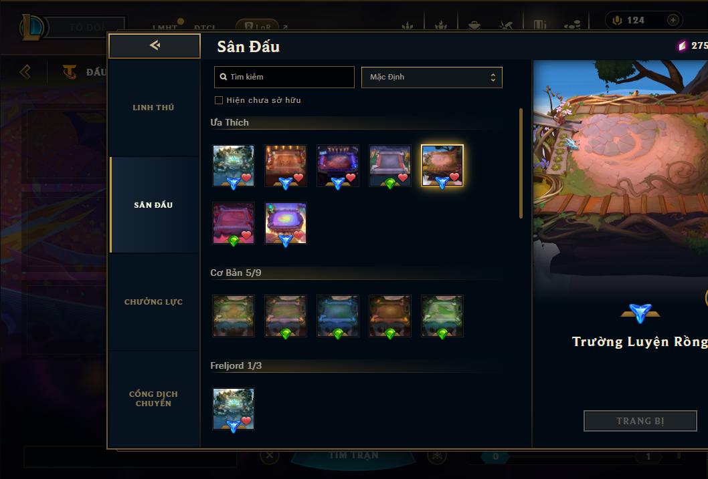The width and height of the screenshot is (708, 479).
Task: Open the CHƯỞNG LỰC tab
Action: [153, 302]
